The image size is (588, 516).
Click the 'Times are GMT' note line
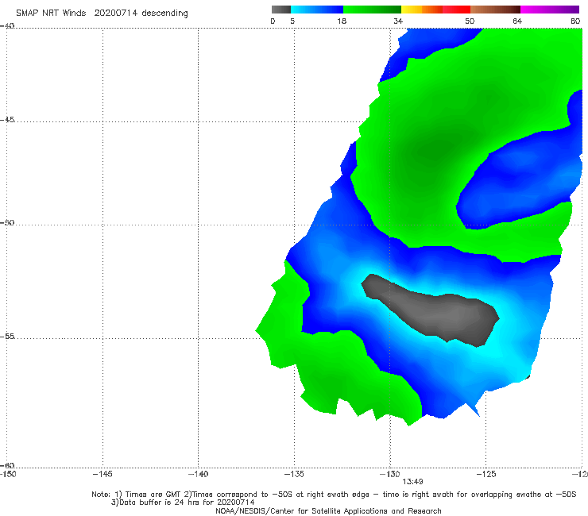point(334,495)
